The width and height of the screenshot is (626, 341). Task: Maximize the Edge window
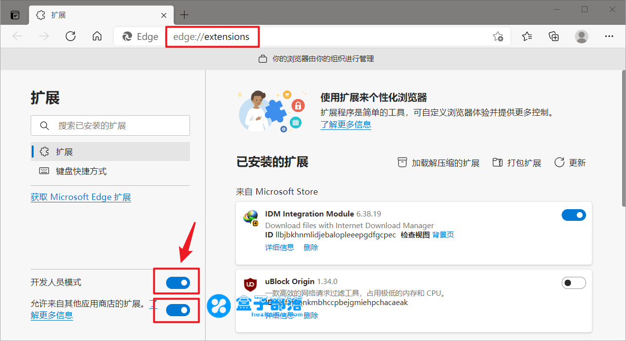pyautogui.click(x=585, y=9)
